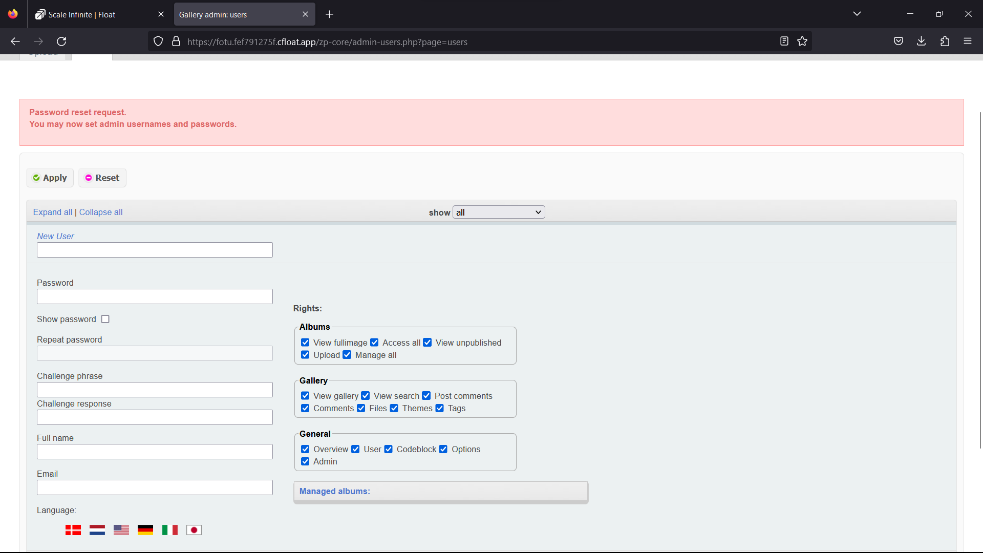Click the Collapse all link
This screenshot has width=983, height=553.
click(101, 212)
